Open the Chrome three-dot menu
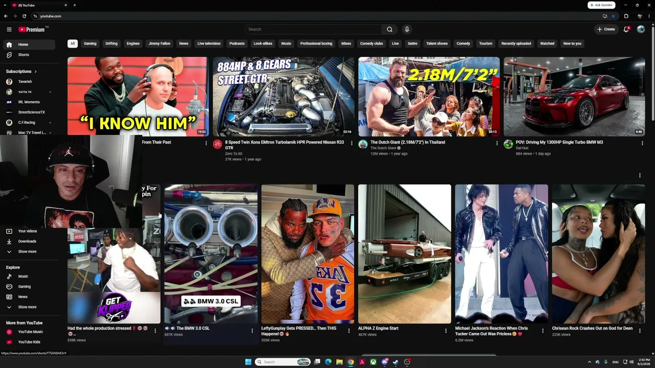The image size is (655, 368). tap(649, 16)
